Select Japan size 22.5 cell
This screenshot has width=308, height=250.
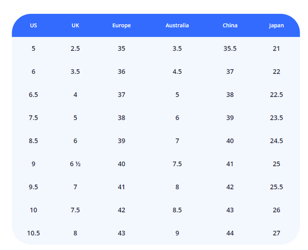(x=276, y=95)
